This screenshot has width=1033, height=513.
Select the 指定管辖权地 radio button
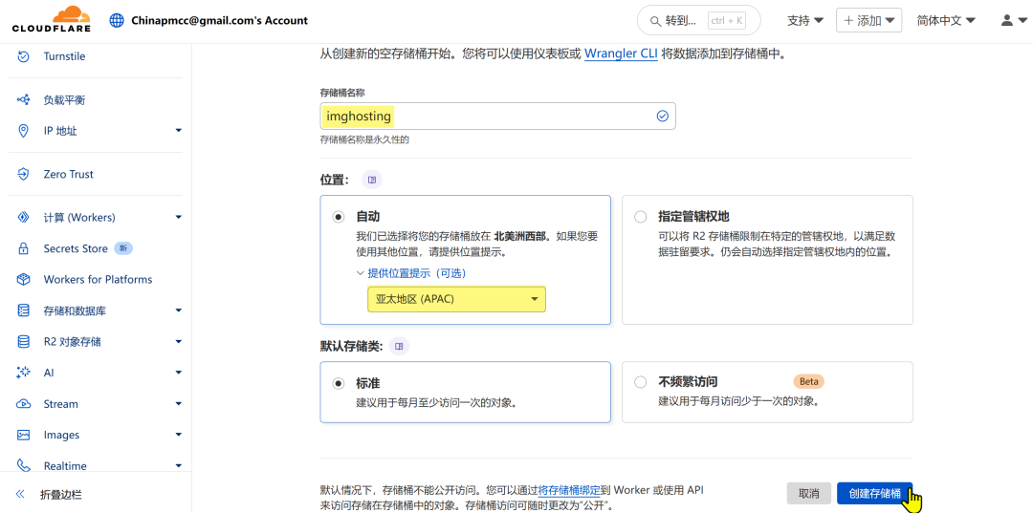click(x=640, y=217)
